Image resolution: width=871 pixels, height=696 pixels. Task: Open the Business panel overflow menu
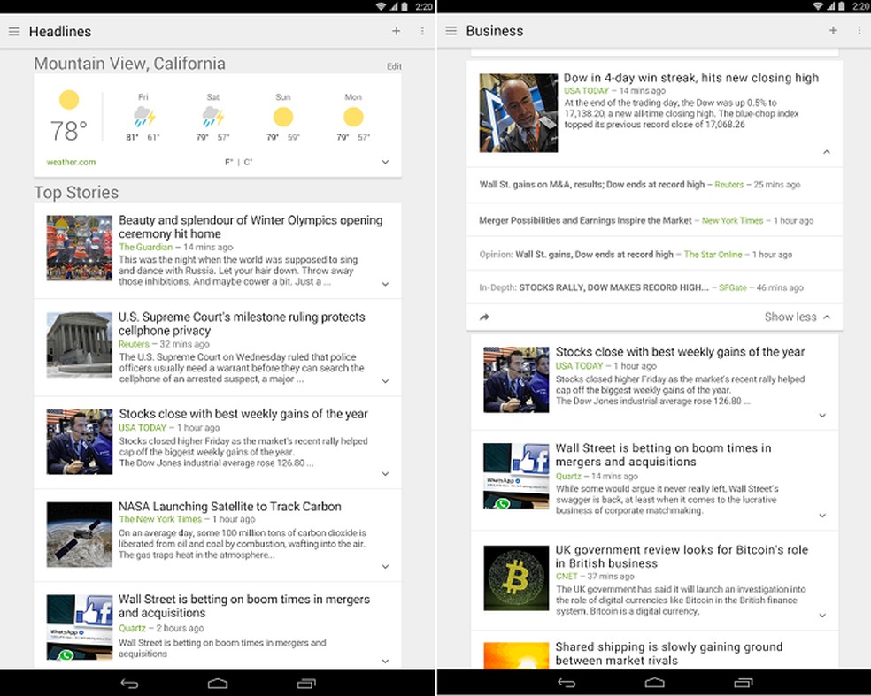pyautogui.click(x=858, y=30)
